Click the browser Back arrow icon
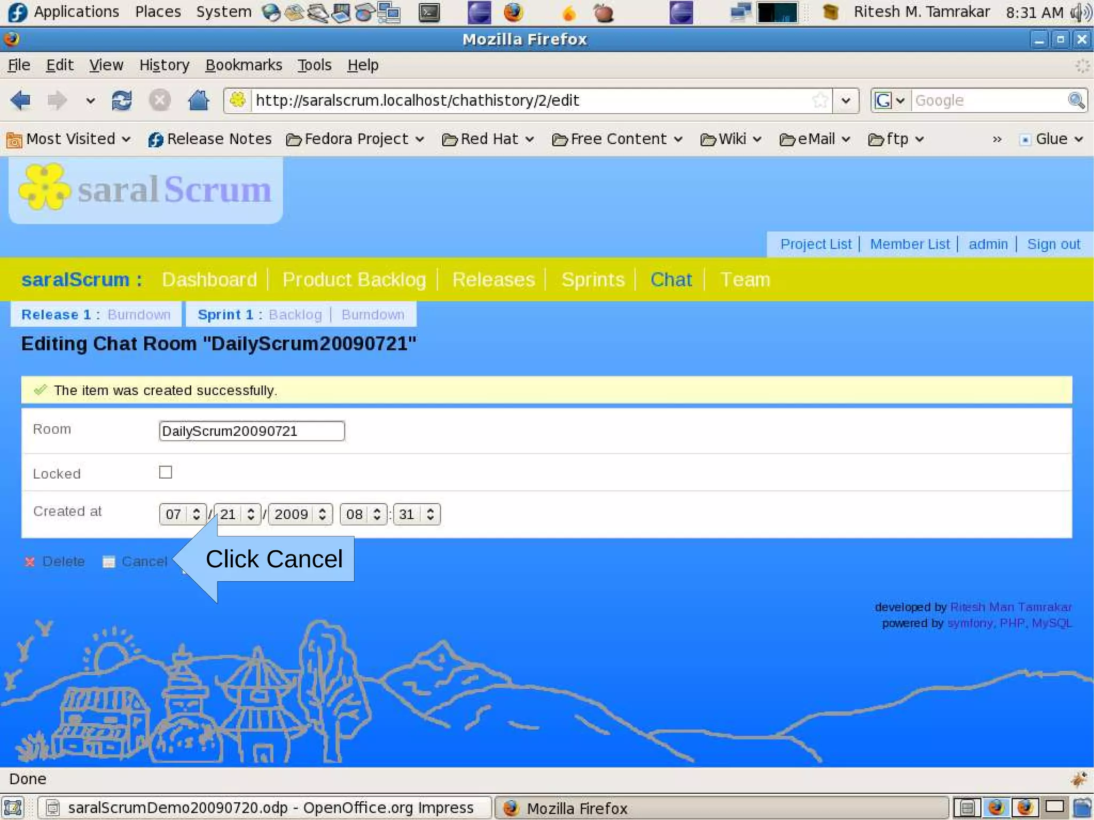Viewport: 1094px width, 820px height. (x=20, y=100)
